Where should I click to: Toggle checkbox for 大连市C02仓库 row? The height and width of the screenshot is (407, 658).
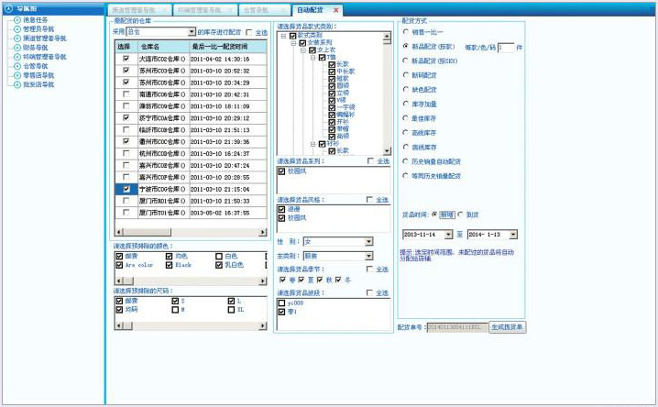[126, 59]
